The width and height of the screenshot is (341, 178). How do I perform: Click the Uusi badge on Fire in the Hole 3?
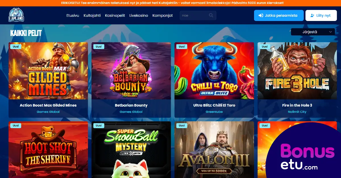click(x=265, y=46)
